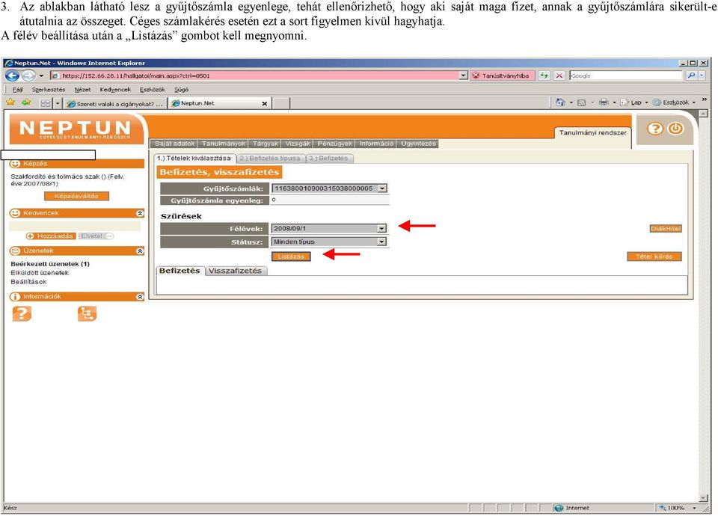
Task: Click the smiley icon beside Üzenetek
Action: (16, 251)
